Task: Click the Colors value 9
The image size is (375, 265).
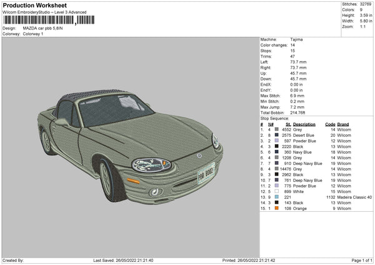Action: tap(361, 10)
